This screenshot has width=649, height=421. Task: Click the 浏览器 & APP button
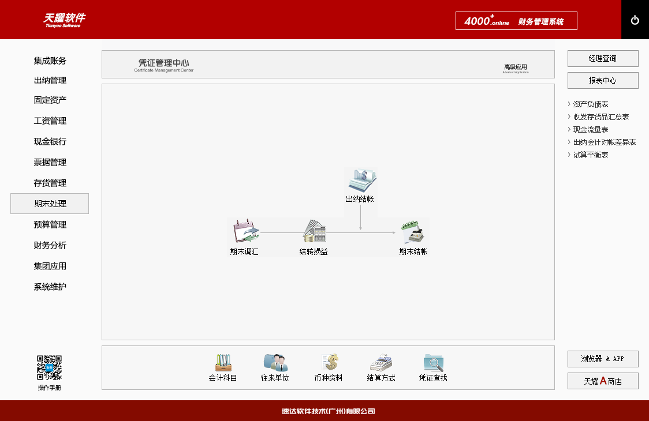(x=603, y=359)
